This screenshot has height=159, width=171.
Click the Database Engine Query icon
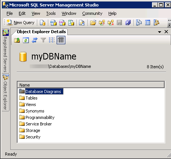[43, 22]
